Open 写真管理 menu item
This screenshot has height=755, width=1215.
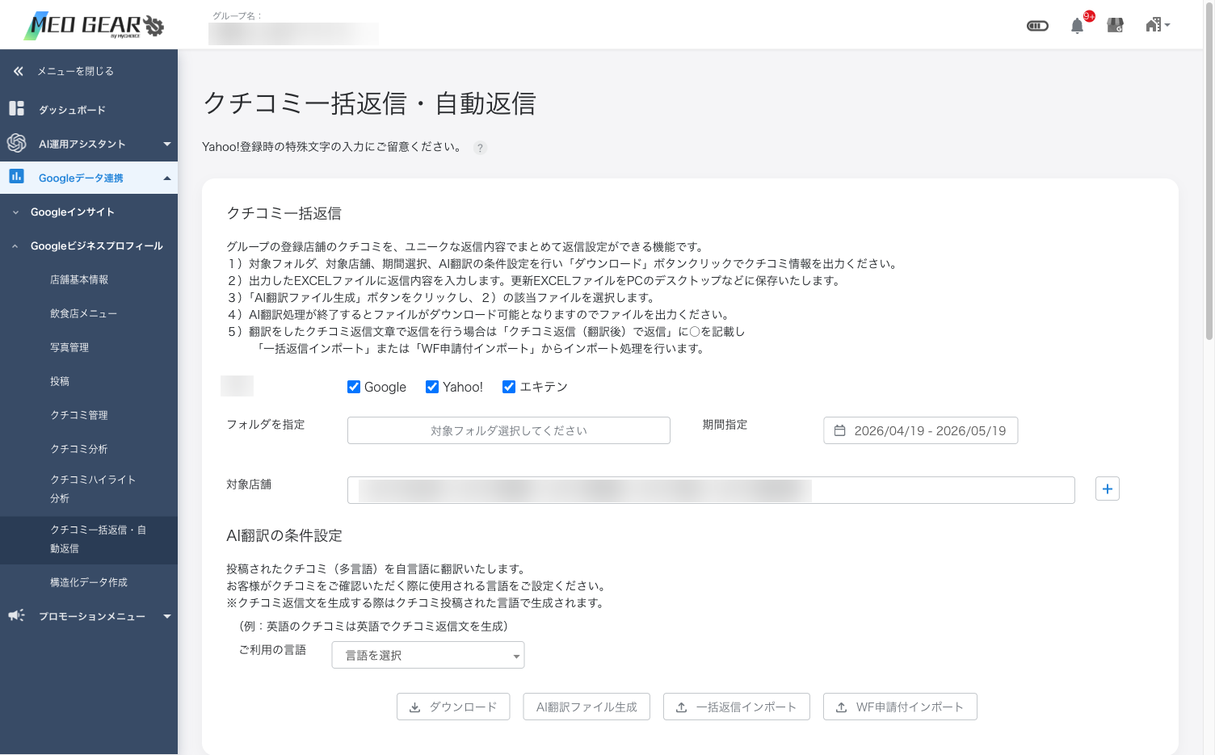(x=69, y=347)
